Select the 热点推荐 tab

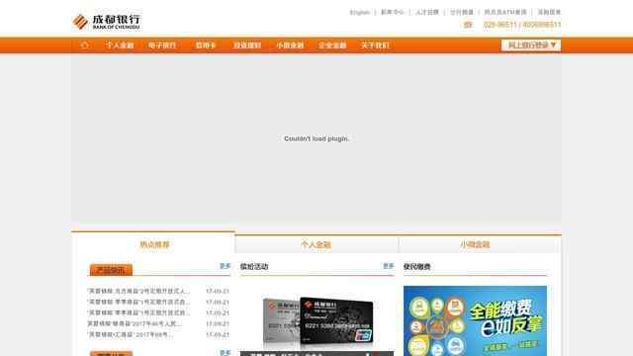coord(154,244)
